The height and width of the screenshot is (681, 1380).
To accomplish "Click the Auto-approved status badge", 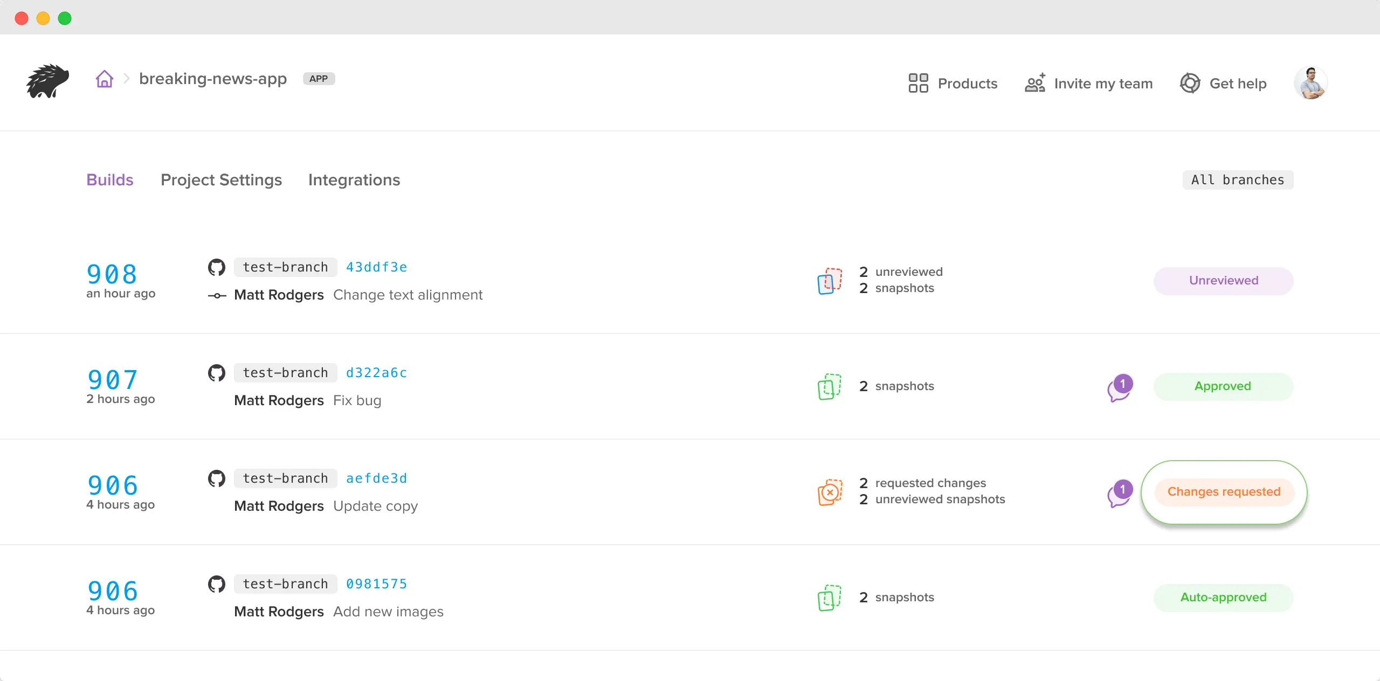I will (x=1223, y=597).
